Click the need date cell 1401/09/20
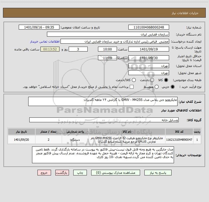The width and height of the screenshot is (209, 202). 21,140
